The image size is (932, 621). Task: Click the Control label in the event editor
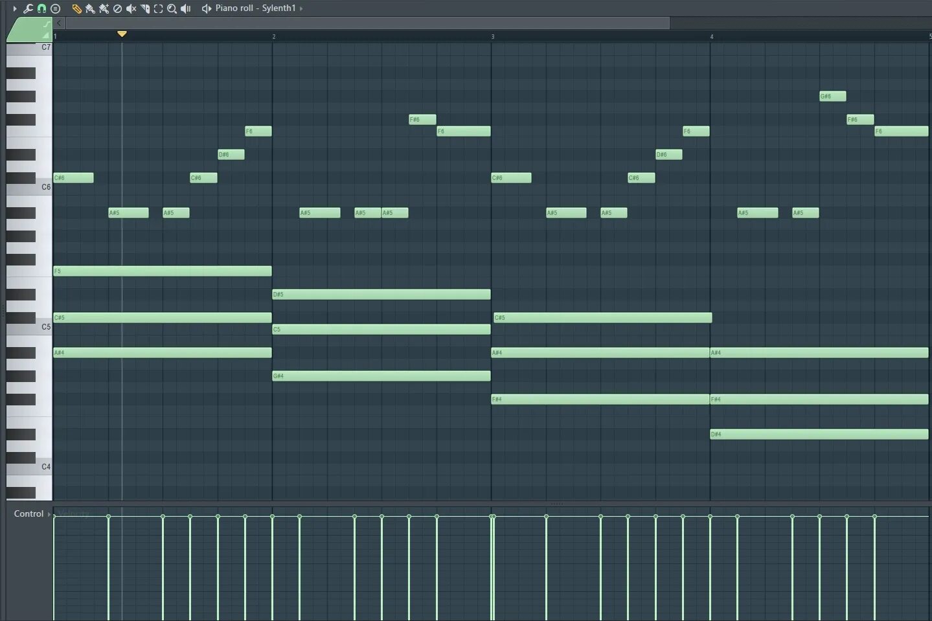(x=28, y=514)
